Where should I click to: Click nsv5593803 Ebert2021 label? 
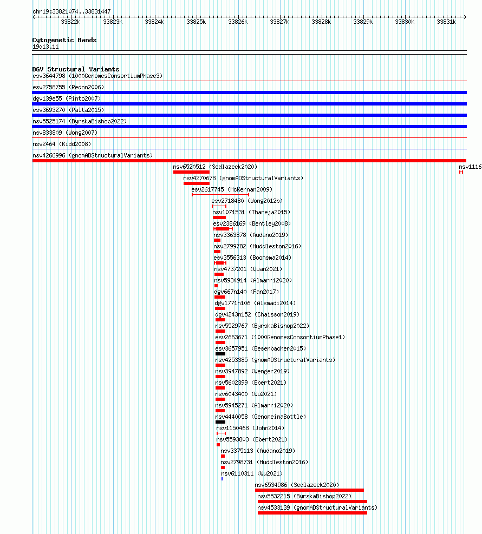[252, 439]
